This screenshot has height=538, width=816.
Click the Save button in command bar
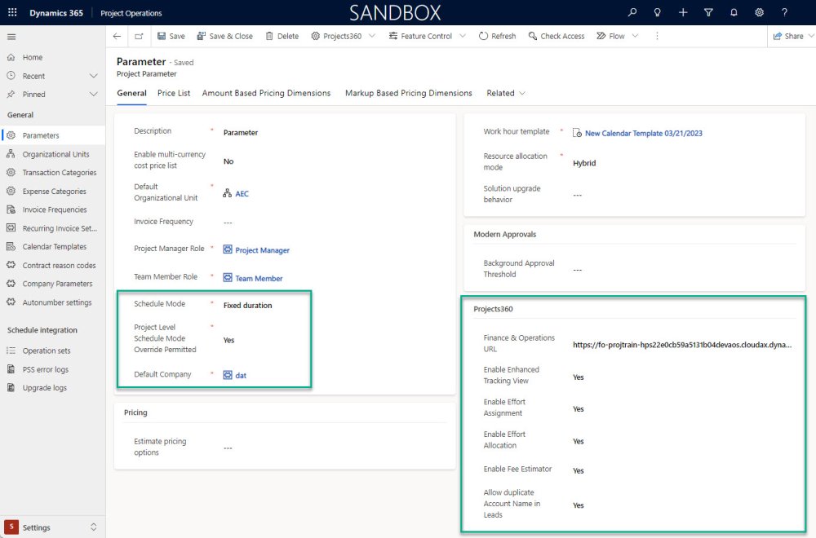pos(171,36)
